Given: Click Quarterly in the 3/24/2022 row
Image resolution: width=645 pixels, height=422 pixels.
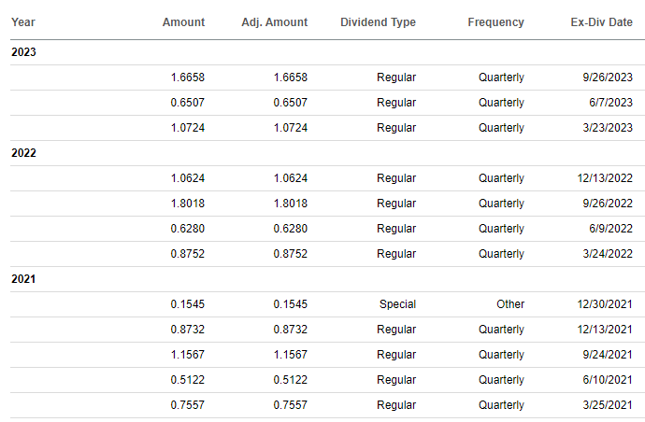Looking at the screenshot, I should [x=501, y=254].
